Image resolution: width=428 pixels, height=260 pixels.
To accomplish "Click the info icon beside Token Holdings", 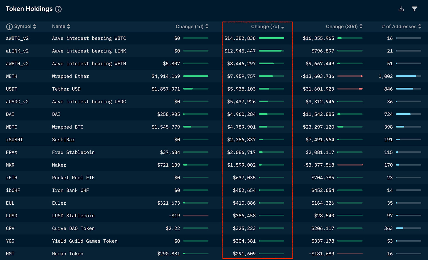I will pos(58,9).
